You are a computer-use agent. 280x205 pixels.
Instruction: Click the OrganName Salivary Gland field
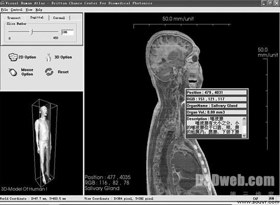tap(216, 106)
